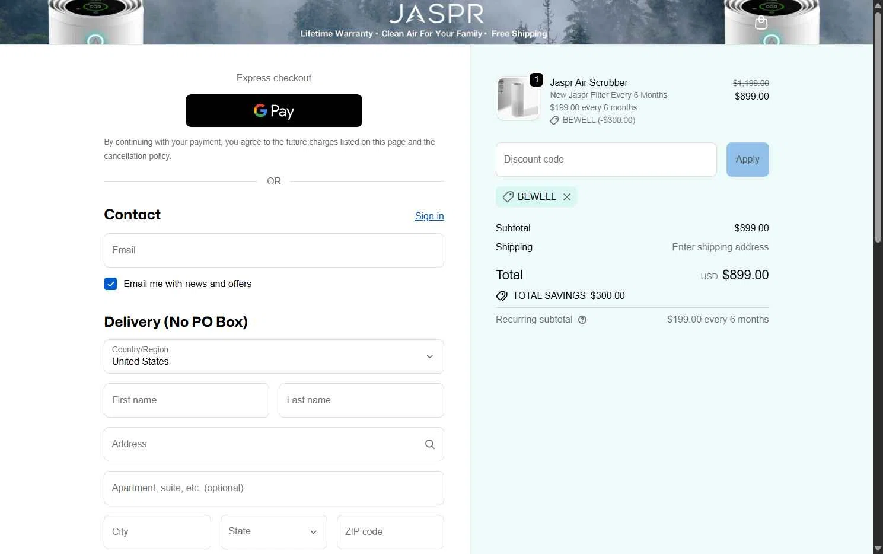Open the Country/Region dropdown
The height and width of the screenshot is (554, 883).
tap(274, 356)
